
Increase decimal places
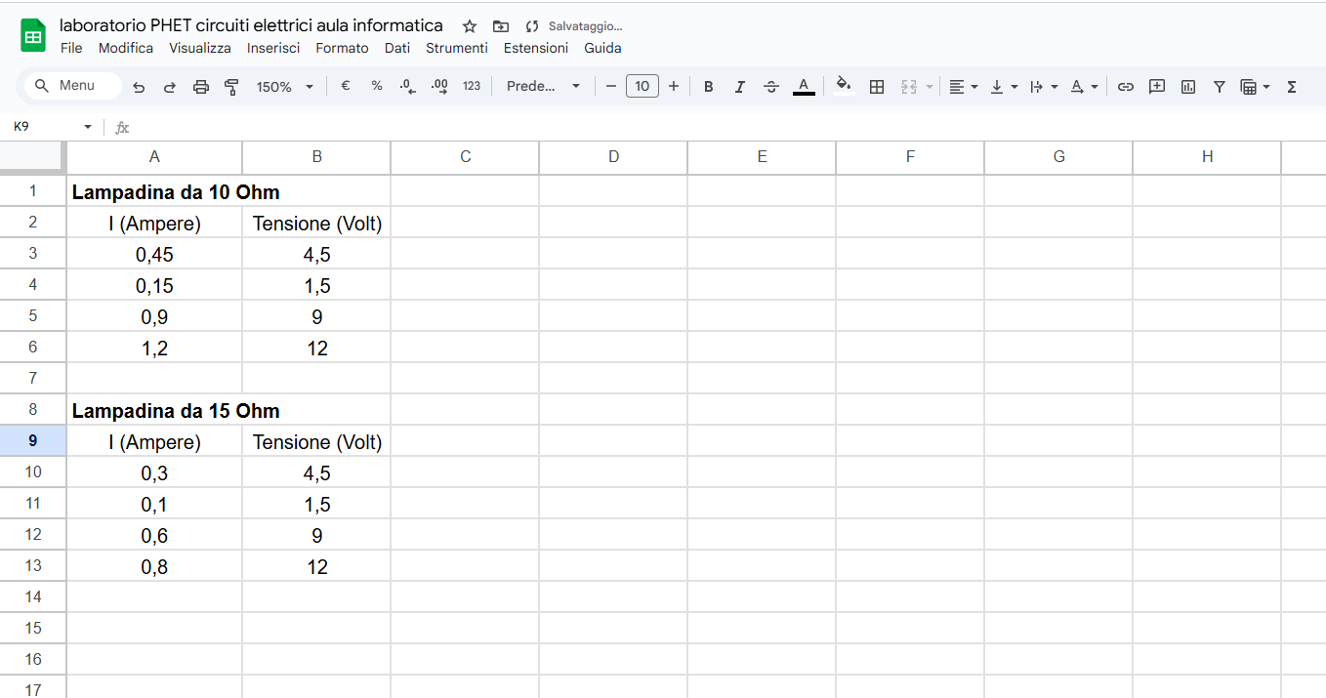[439, 87]
